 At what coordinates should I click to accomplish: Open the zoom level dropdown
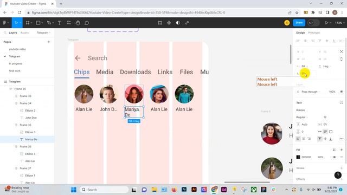click(x=339, y=23)
